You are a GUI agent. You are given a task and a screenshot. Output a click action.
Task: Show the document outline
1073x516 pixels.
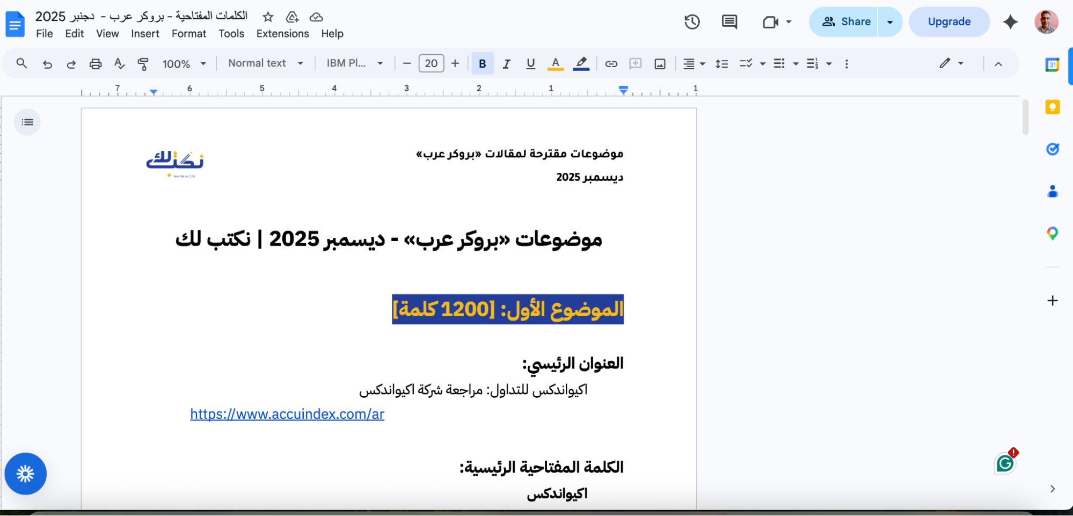[x=27, y=122]
